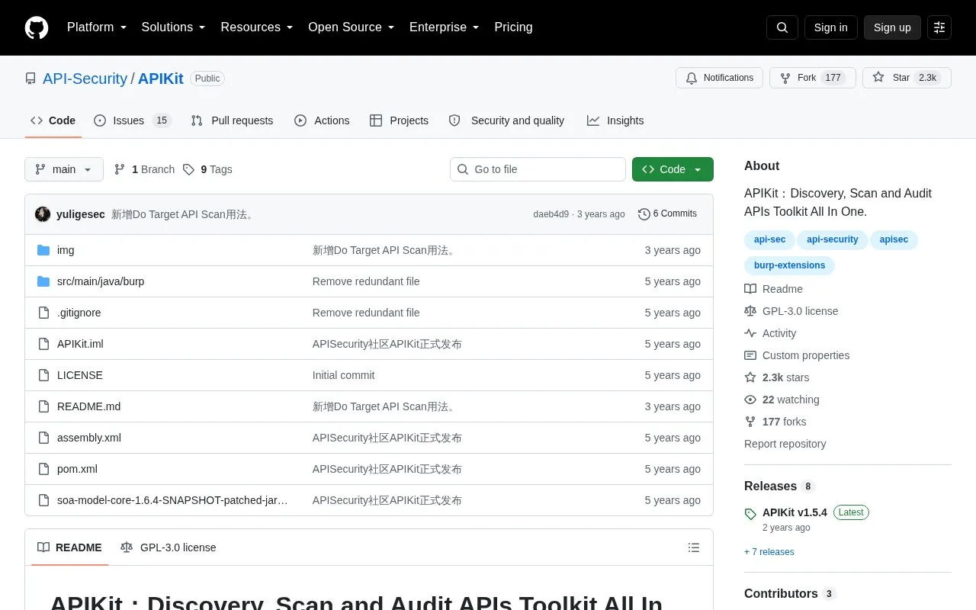Open the 1 Branch link
Screen dimensions: 976x610
(144, 169)
